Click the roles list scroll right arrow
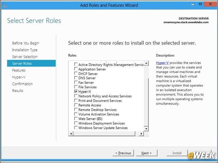Image resolution: width=218 pixels, height=163 pixels. click(141, 133)
